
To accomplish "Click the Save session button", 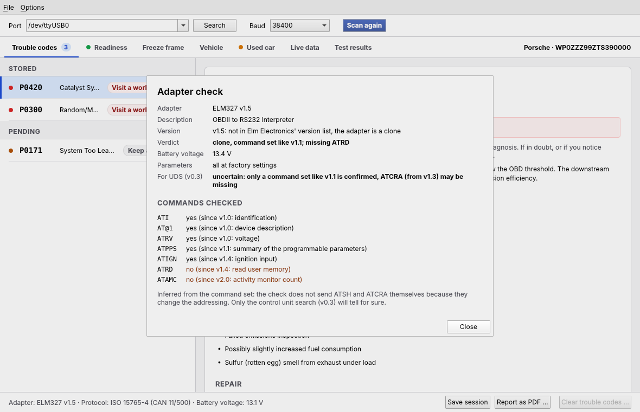I will tap(468, 402).
